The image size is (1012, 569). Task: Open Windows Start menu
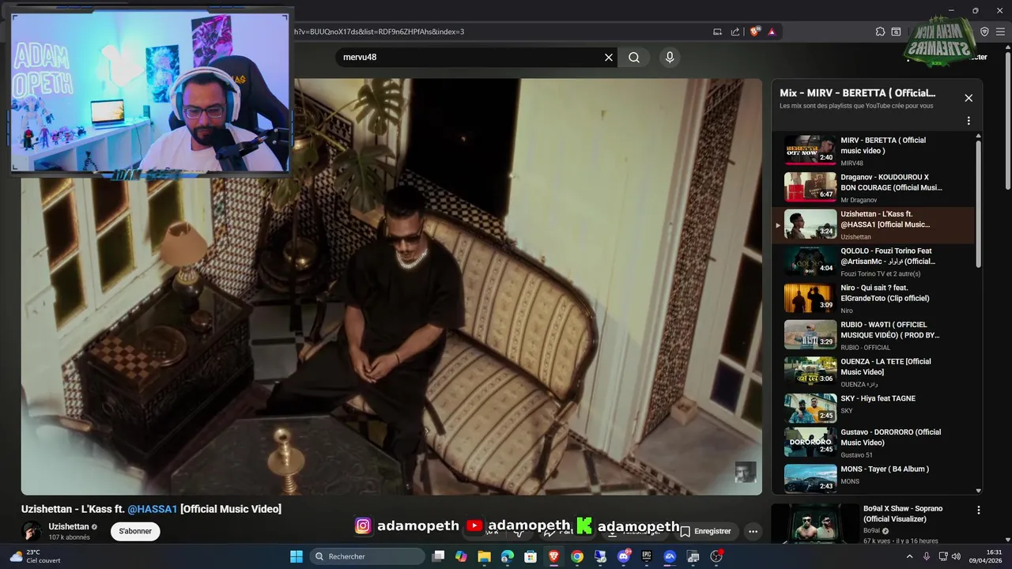point(296,556)
